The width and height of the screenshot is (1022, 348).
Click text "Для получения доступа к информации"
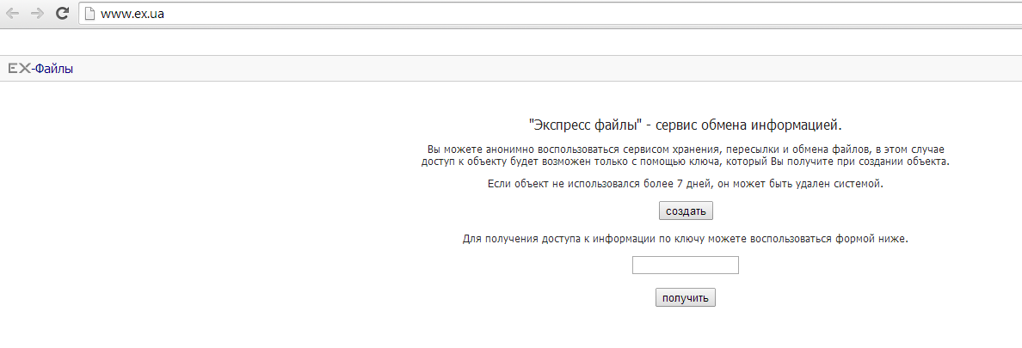(x=558, y=239)
